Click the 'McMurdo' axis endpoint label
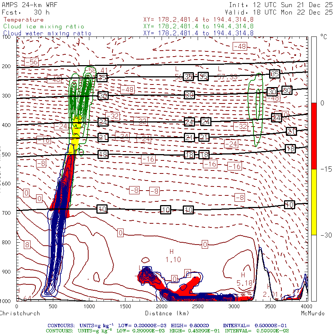335x335 pixels. 313,313
